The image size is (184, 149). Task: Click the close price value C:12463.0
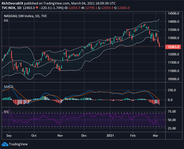tap(122, 8)
